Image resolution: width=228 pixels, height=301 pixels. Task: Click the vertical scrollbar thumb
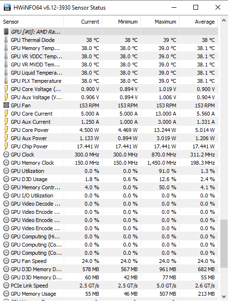[x=224, y=244]
